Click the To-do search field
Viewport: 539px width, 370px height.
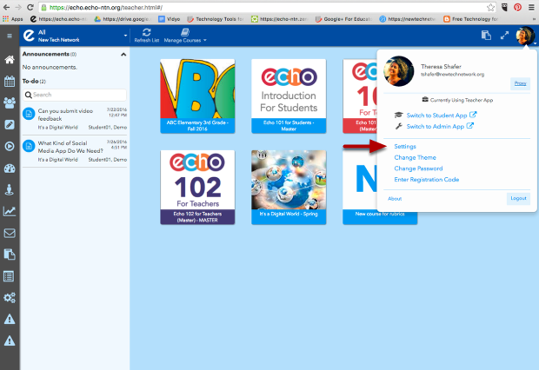(75, 95)
